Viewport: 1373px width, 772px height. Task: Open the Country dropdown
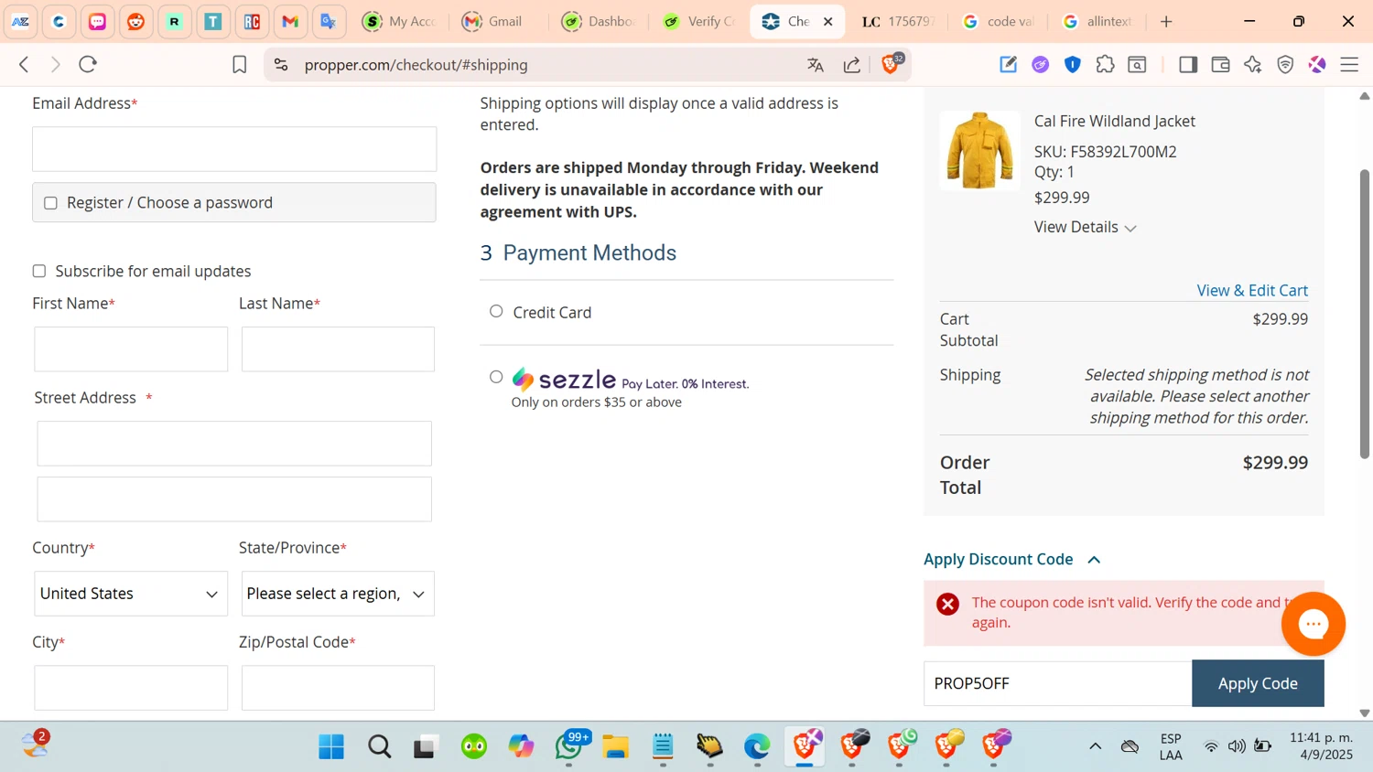click(131, 594)
